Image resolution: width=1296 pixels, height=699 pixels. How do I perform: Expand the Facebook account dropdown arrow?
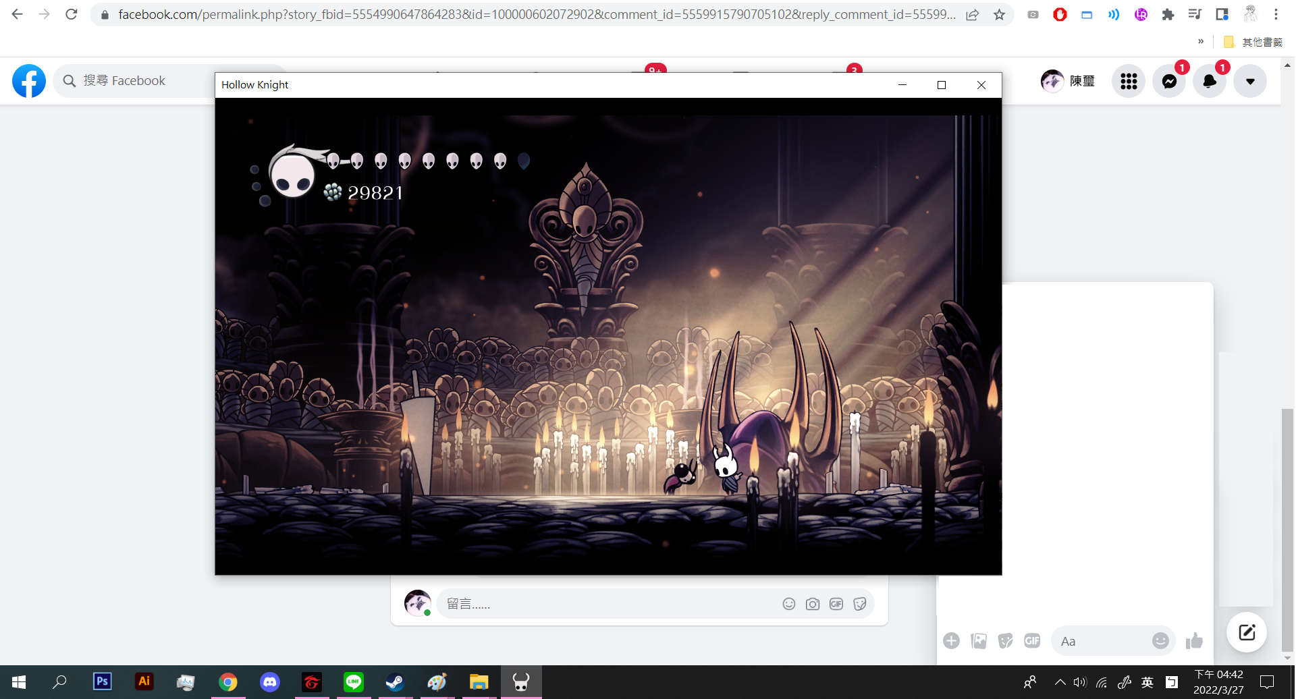(x=1250, y=81)
